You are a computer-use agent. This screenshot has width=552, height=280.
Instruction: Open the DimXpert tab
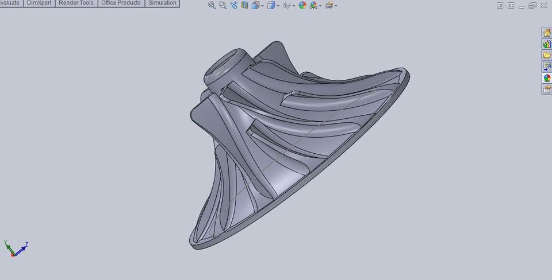point(39,3)
